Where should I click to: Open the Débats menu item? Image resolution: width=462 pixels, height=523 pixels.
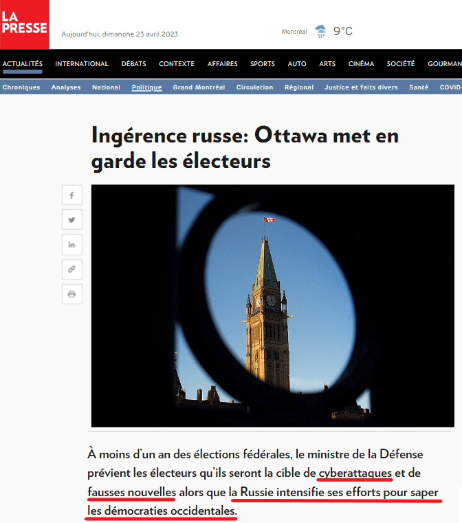[x=133, y=64]
